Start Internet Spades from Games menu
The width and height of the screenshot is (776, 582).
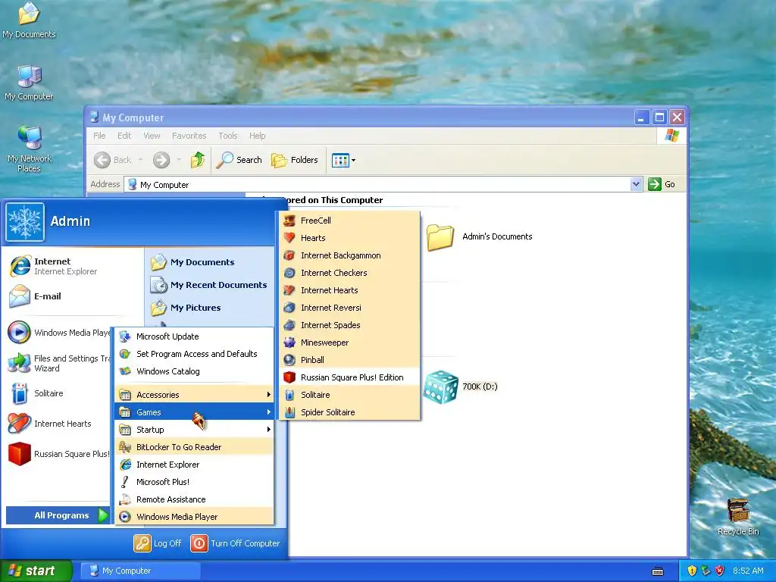pyautogui.click(x=349, y=325)
